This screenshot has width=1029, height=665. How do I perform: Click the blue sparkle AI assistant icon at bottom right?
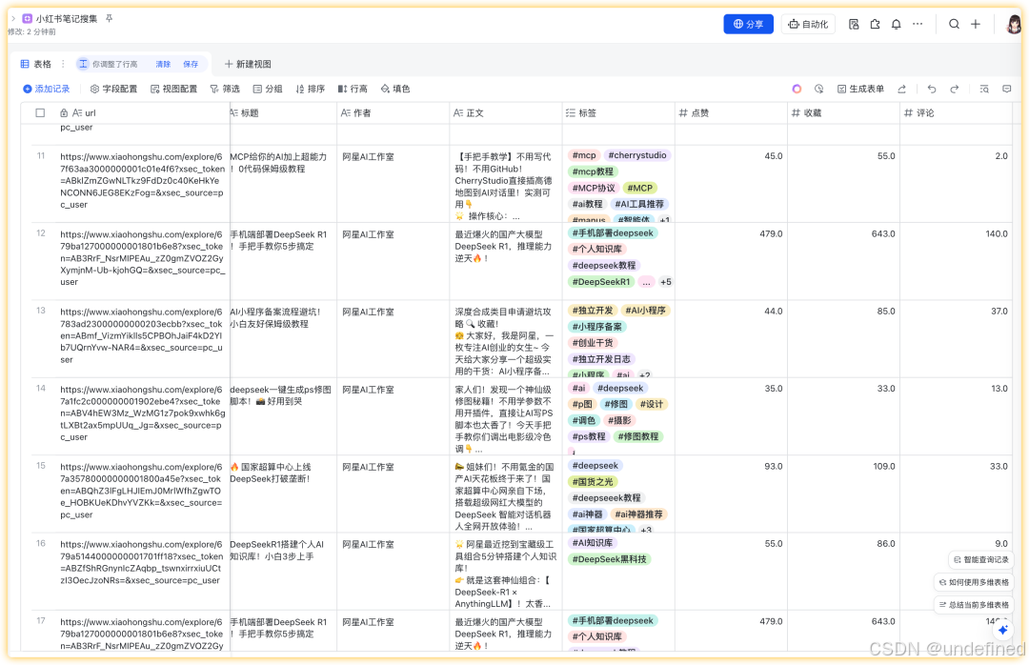[1002, 630]
